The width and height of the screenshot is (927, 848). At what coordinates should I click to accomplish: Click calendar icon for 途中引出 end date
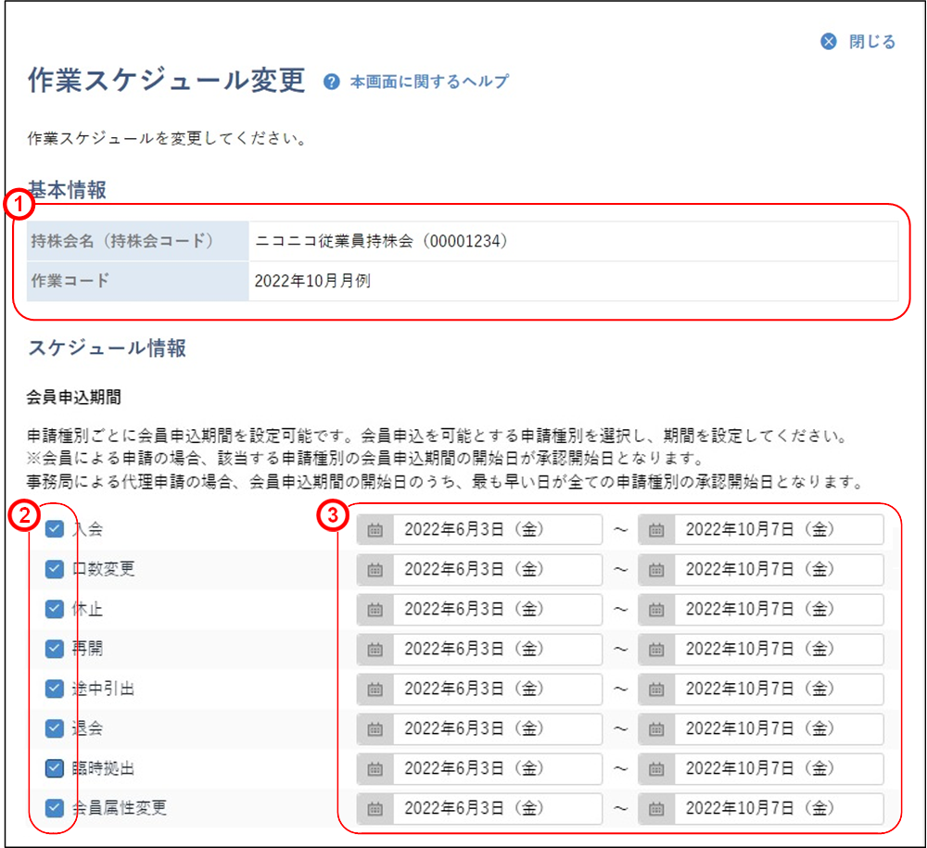click(x=656, y=690)
